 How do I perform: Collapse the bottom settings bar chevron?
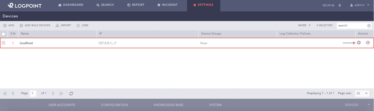369,105
